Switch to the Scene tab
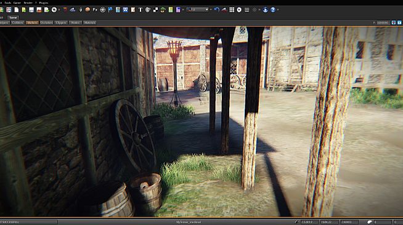The width and height of the screenshot is (403, 225). tap(13, 18)
